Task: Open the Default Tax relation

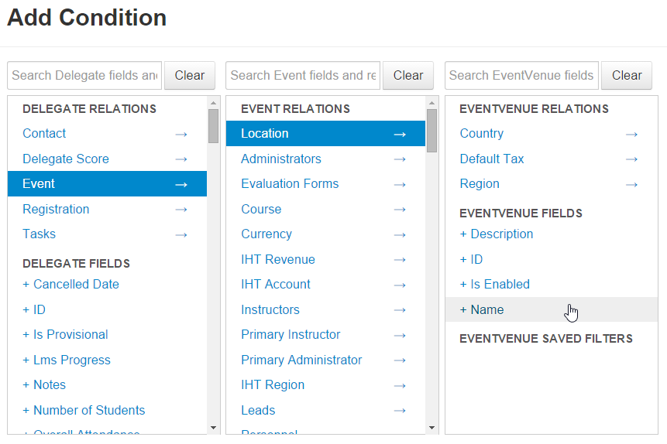Action: (552, 159)
